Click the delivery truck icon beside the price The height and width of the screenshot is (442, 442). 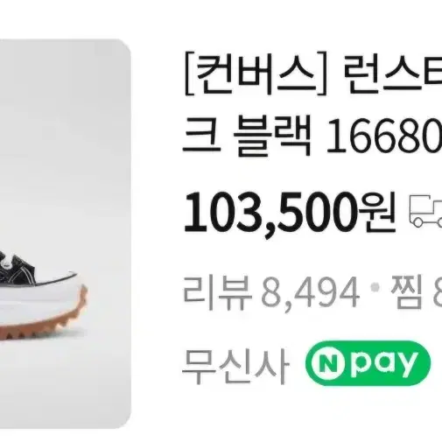[426, 211]
